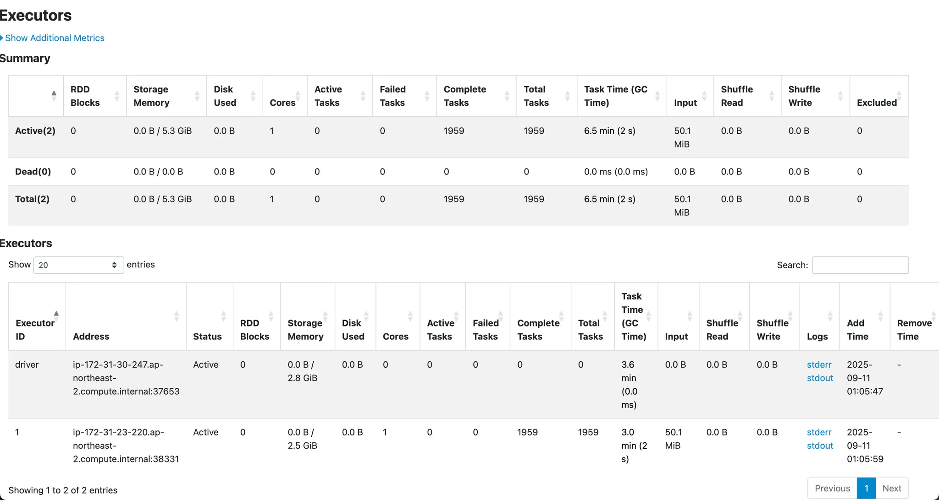Screen dimensions: 939x500
Task: Go to Previous page of entries
Action: [x=832, y=489]
